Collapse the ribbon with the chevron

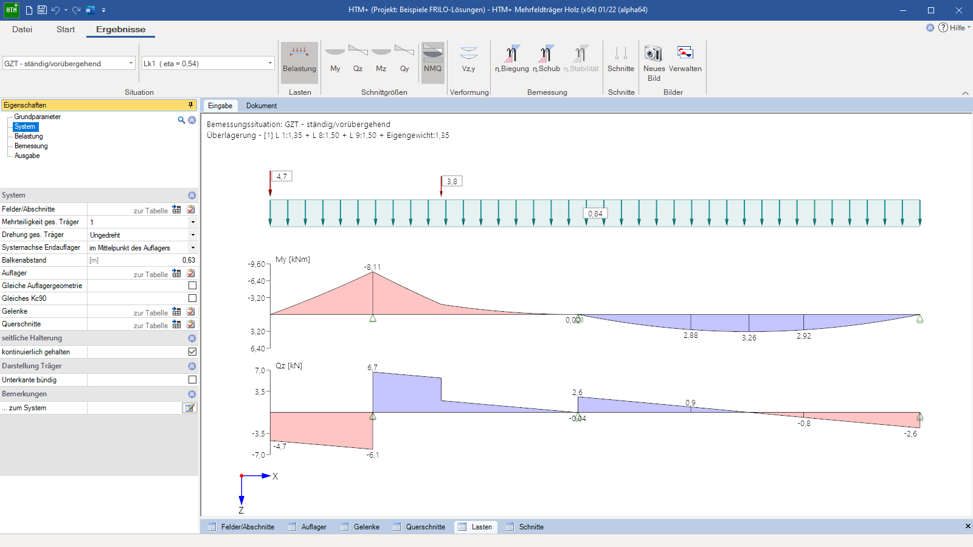click(x=965, y=93)
